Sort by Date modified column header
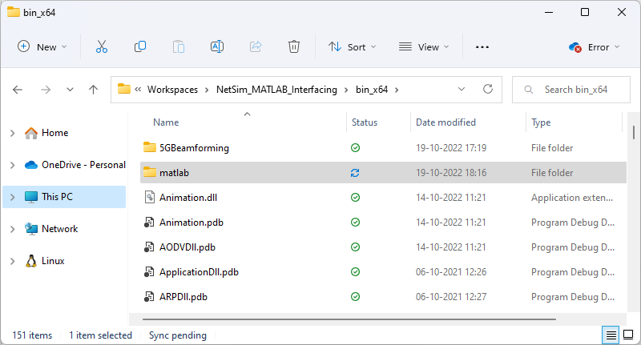This screenshot has width=641, height=345. click(x=445, y=122)
